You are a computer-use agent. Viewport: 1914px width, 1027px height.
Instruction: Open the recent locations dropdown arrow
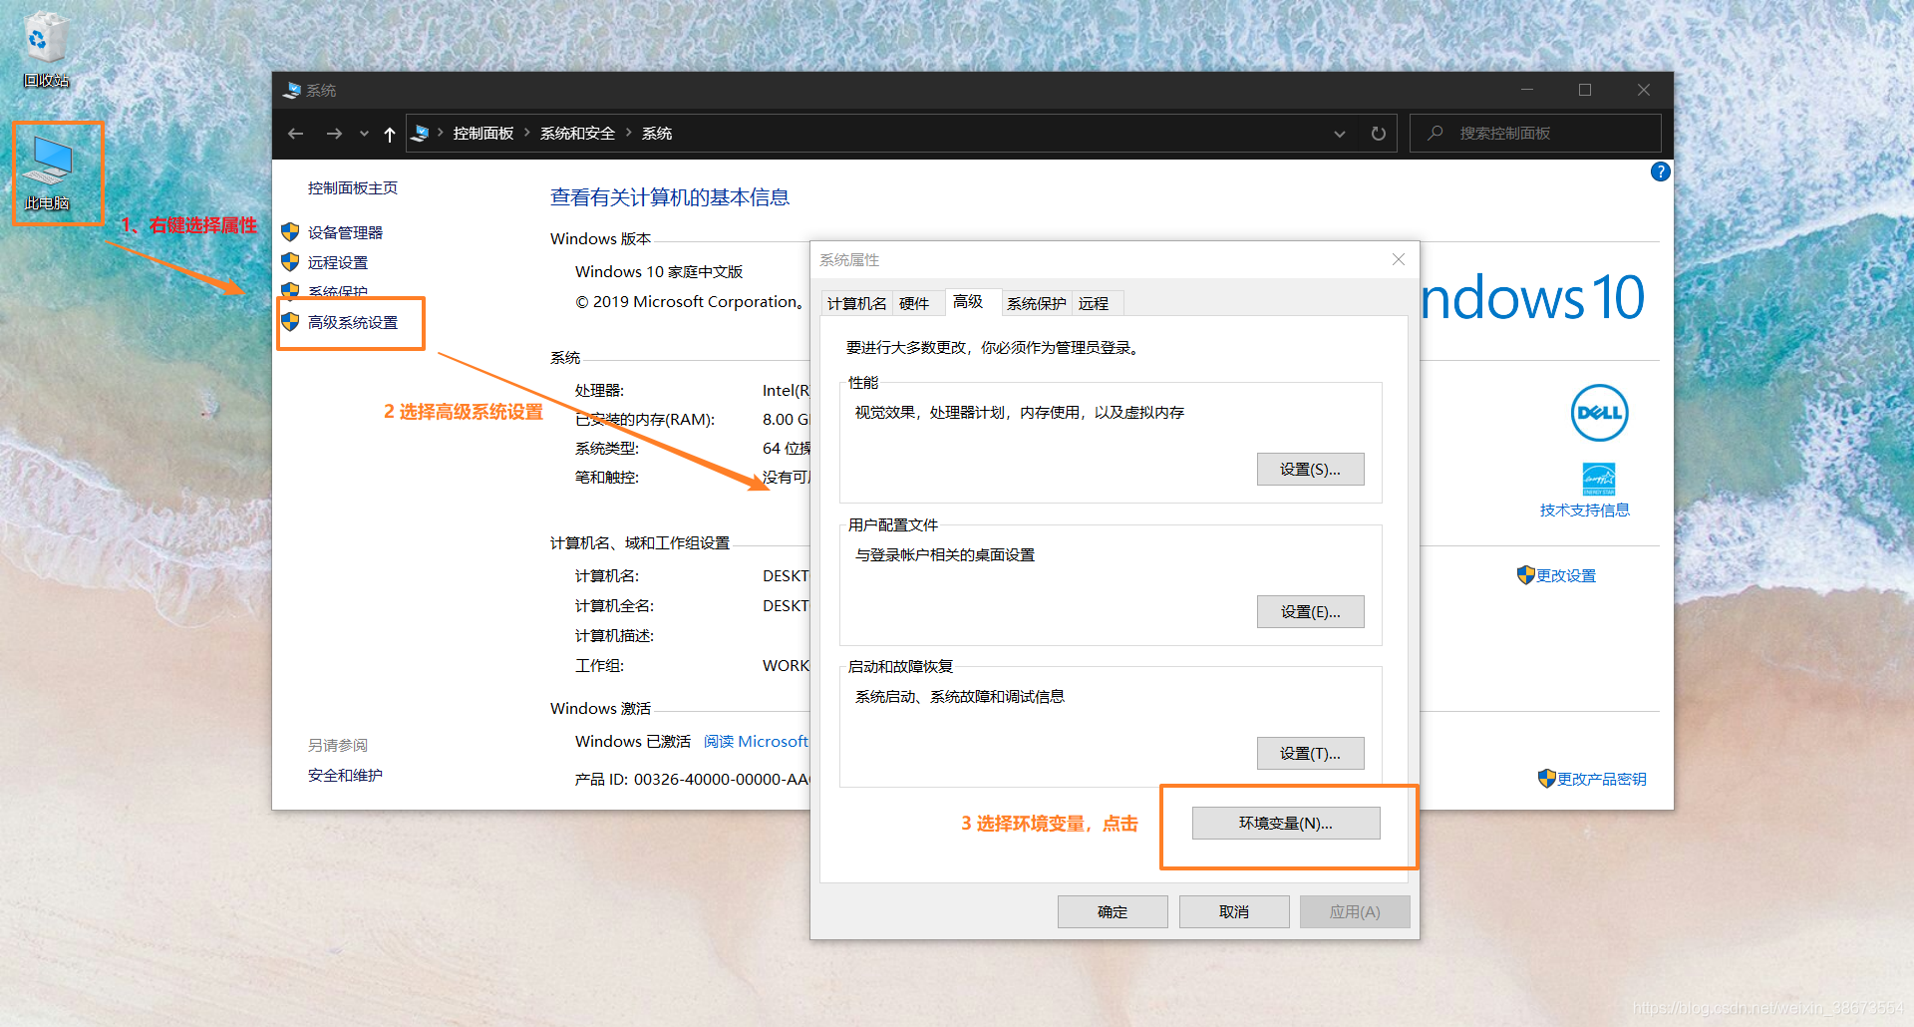point(364,134)
